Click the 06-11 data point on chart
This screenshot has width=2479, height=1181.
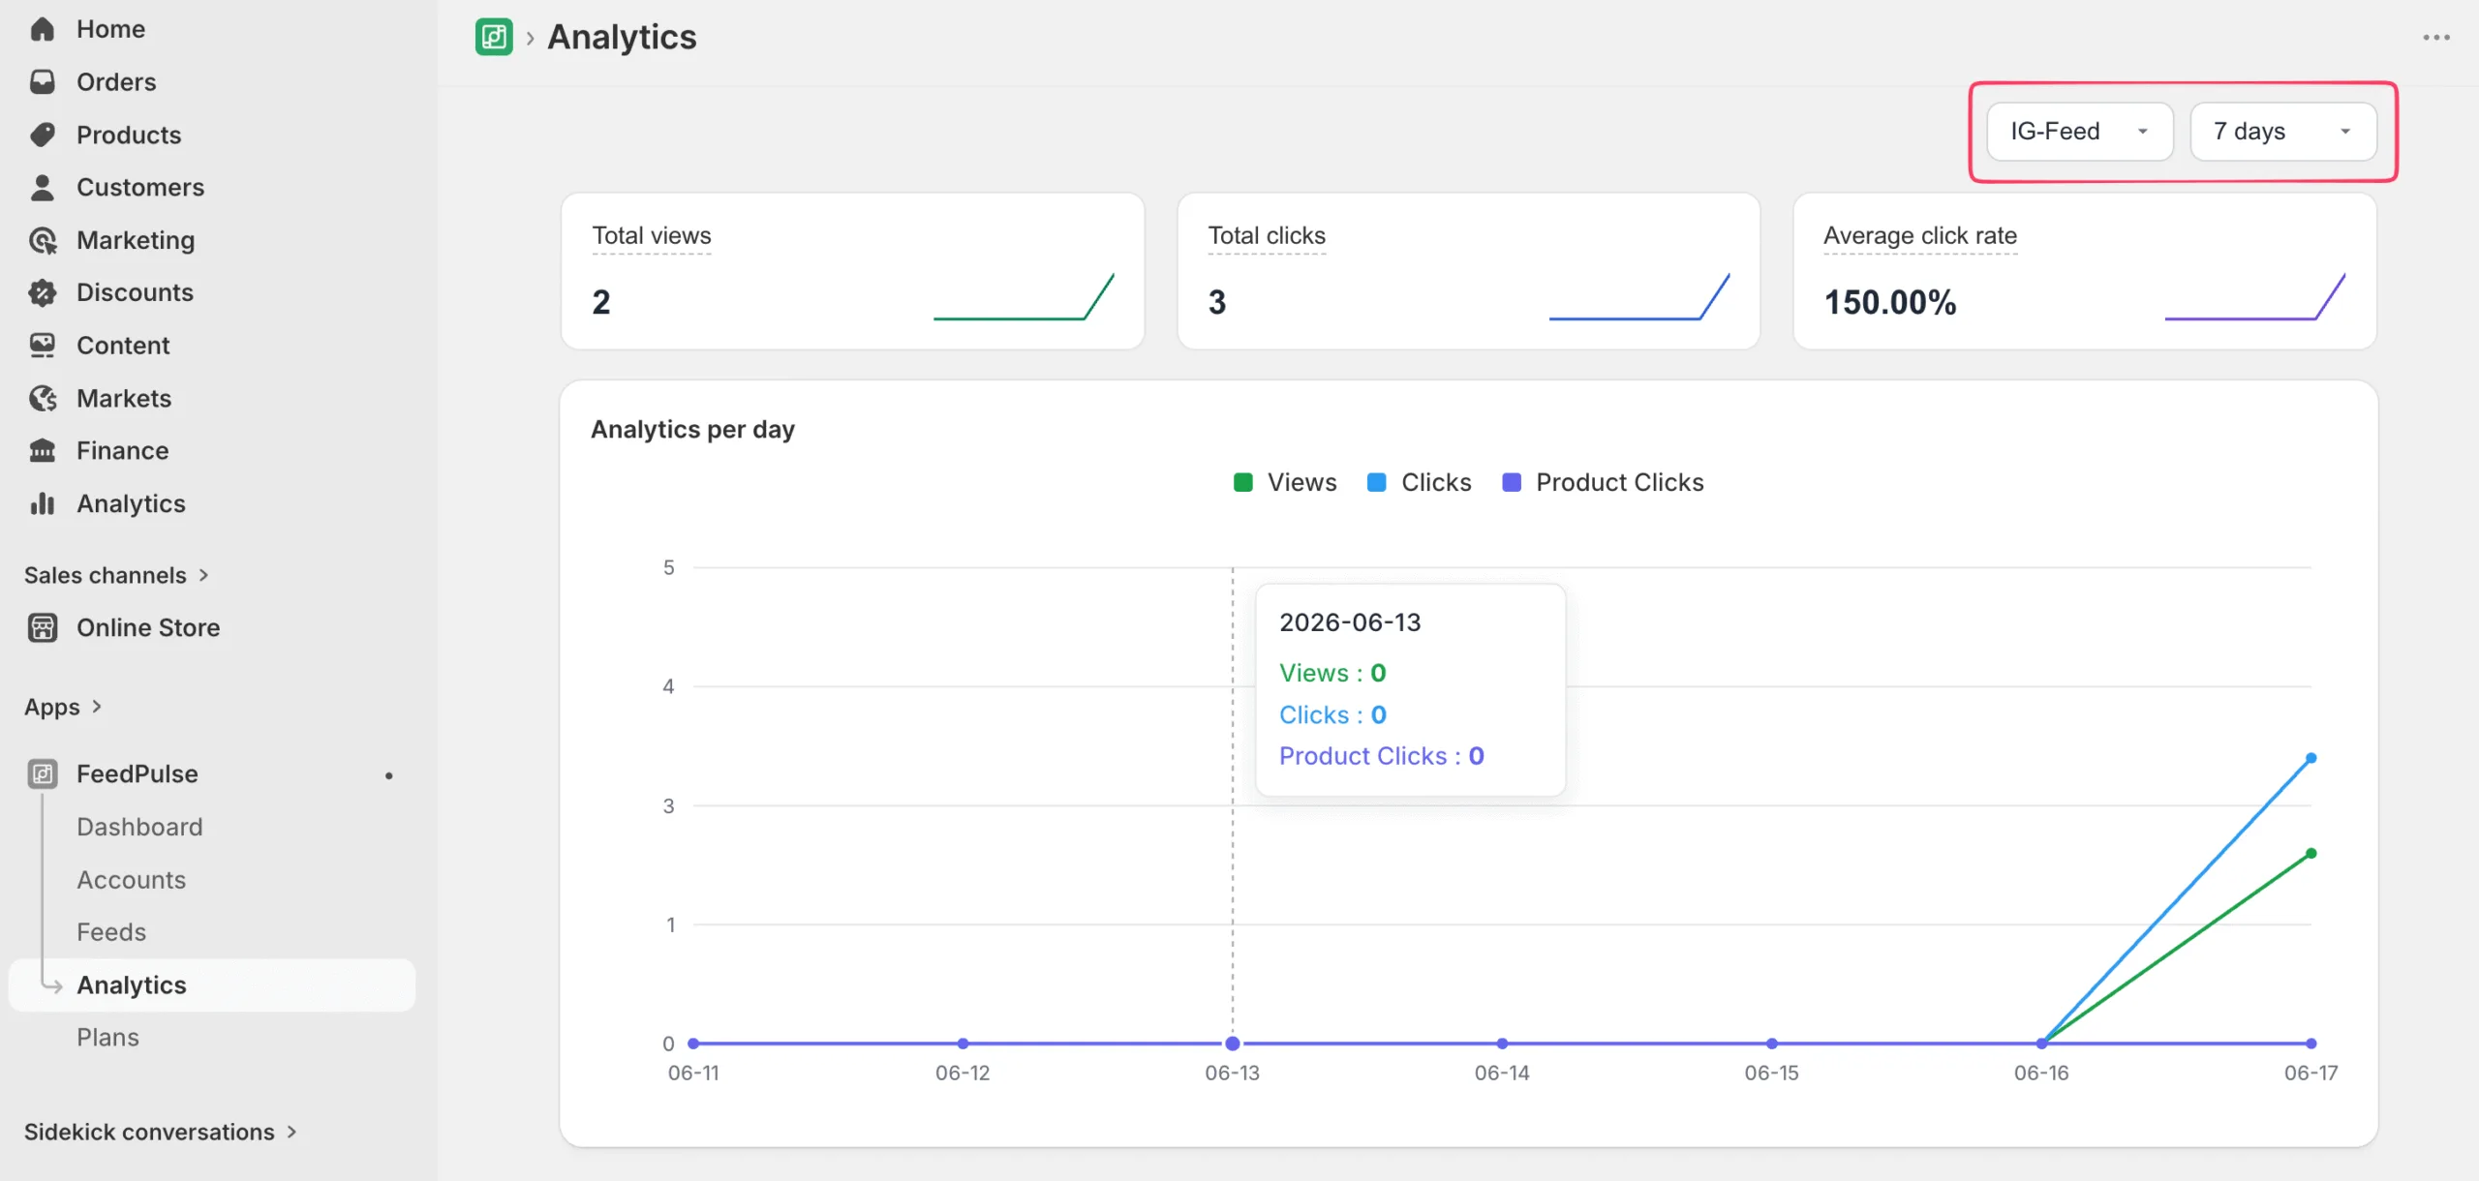(x=693, y=1044)
